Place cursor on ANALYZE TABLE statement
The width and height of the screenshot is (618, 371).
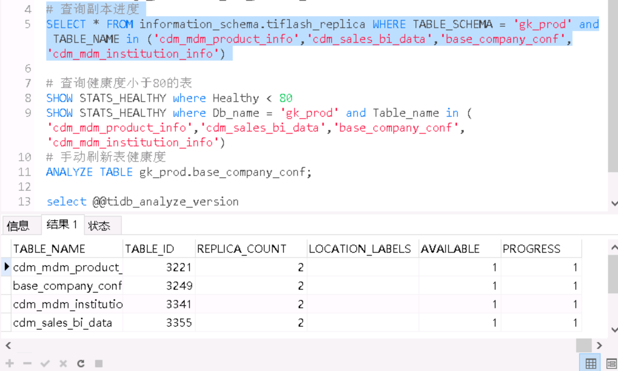(x=179, y=172)
